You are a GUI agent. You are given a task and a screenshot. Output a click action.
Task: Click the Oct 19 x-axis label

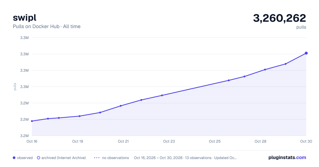78,141
